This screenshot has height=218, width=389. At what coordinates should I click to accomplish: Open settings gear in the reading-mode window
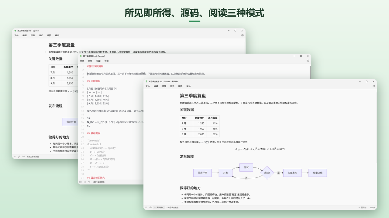pyautogui.click(x=374, y=86)
